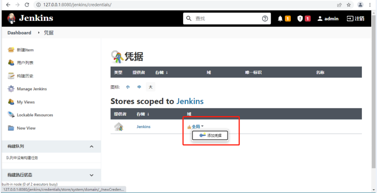This screenshot has width=377, height=193.
Task: Click the My Views people icon
Action: (x=11, y=102)
